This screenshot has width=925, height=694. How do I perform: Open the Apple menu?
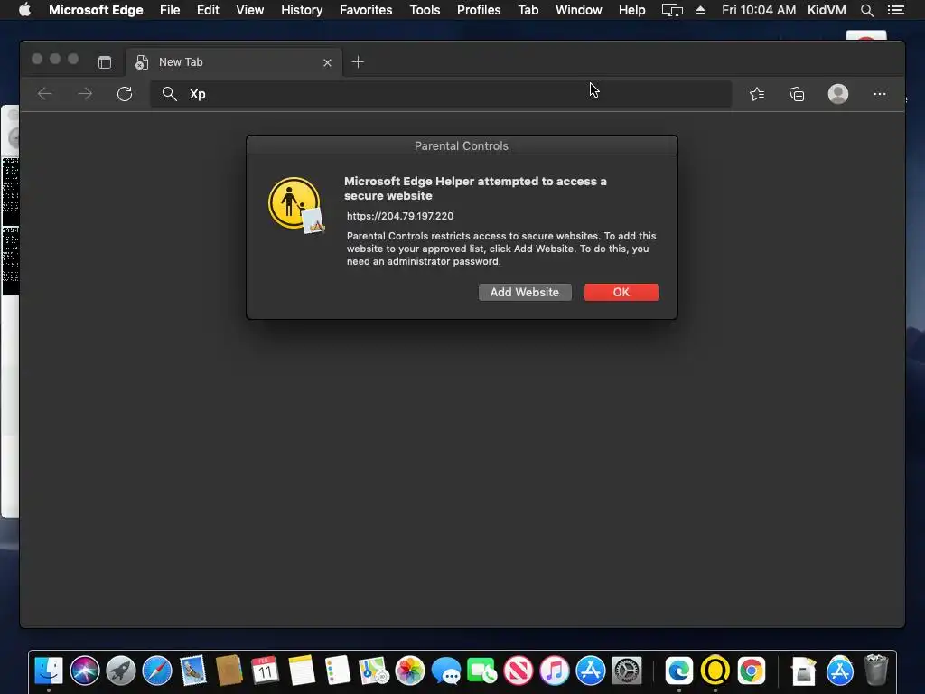click(24, 10)
